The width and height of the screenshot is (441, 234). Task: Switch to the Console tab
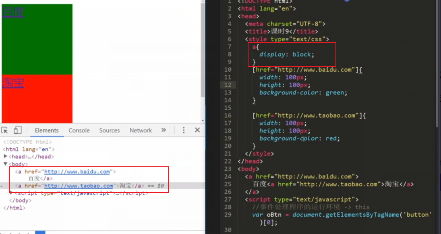[79, 130]
